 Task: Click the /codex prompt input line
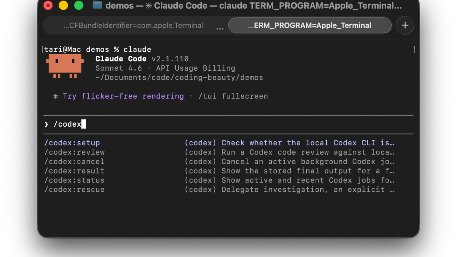228,124
